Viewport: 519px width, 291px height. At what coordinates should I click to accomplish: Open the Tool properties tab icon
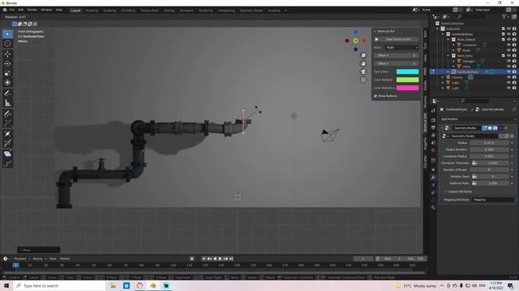pyautogui.click(x=433, y=111)
